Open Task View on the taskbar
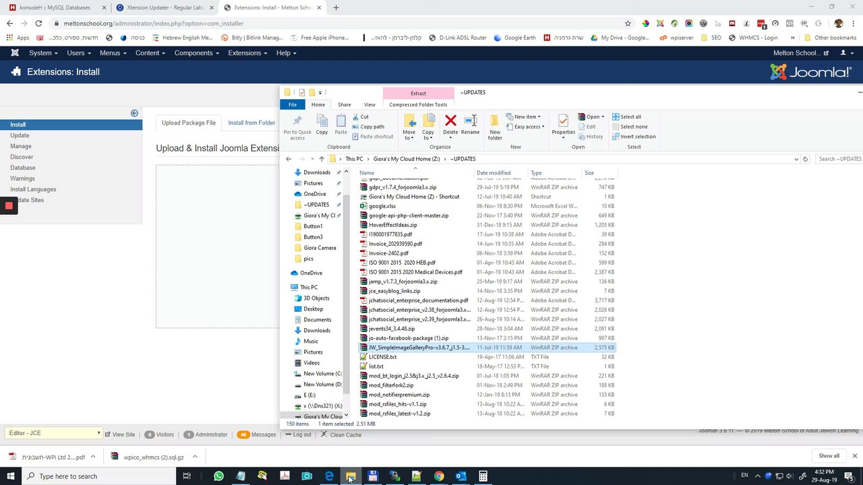Image resolution: width=863 pixels, height=485 pixels. click(187, 476)
